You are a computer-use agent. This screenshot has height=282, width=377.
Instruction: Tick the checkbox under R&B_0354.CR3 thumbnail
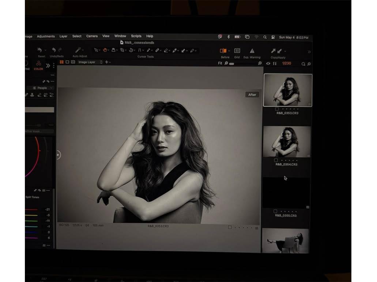coord(276,160)
